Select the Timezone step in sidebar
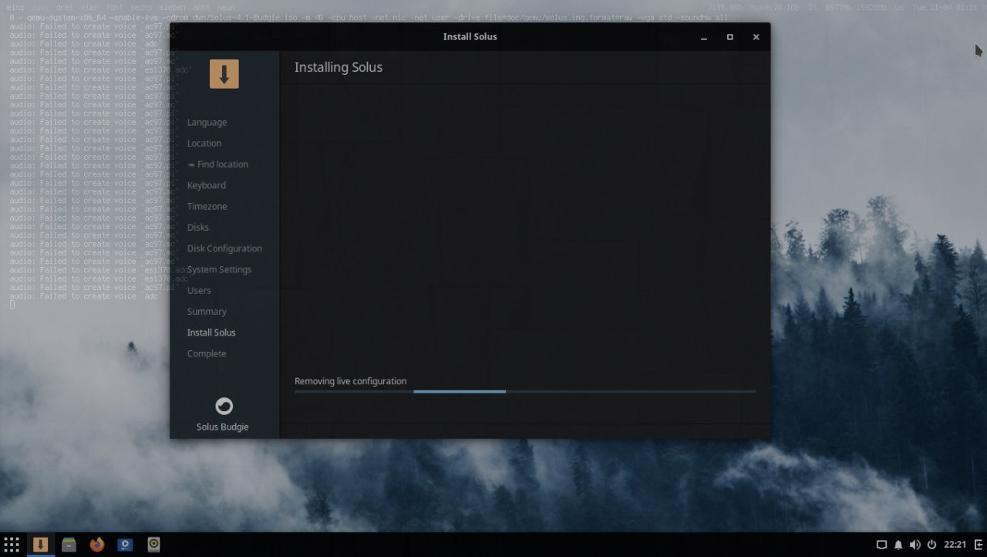Screen dimensions: 987x557 [x=207, y=206]
